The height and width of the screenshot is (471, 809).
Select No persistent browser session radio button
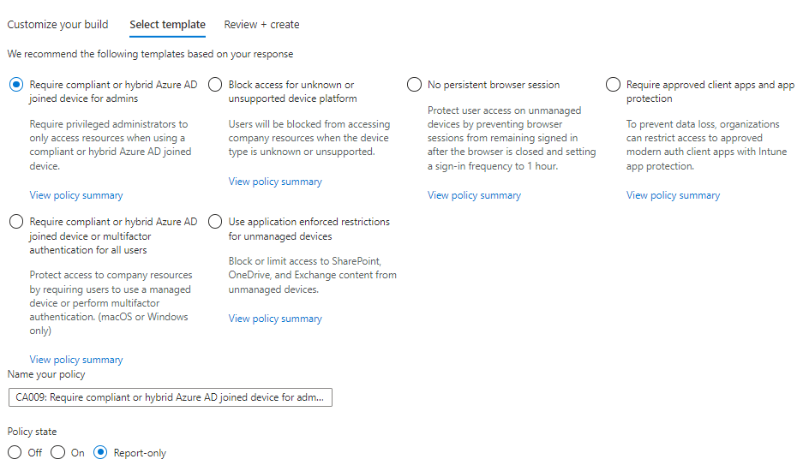pyautogui.click(x=414, y=85)
